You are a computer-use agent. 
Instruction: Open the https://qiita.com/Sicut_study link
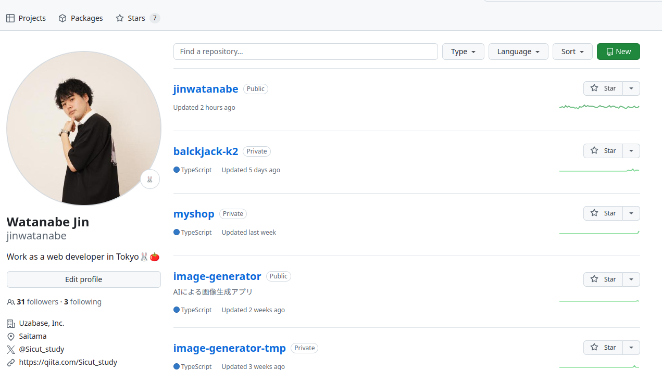pos(68,362)
